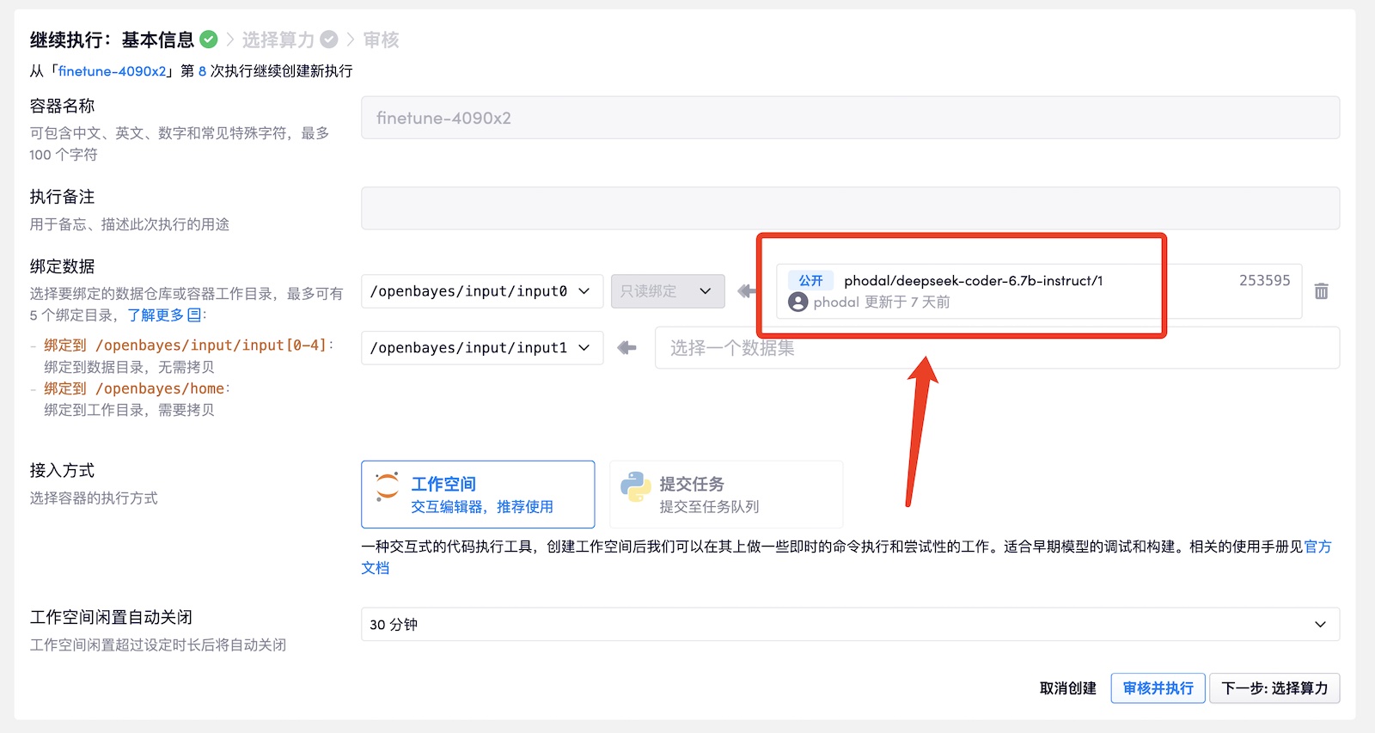The height and width of the screenshot is (733, 1375).
Task: Click the phodal 更新于 7 天前 text
Action: tap(882, 302)
